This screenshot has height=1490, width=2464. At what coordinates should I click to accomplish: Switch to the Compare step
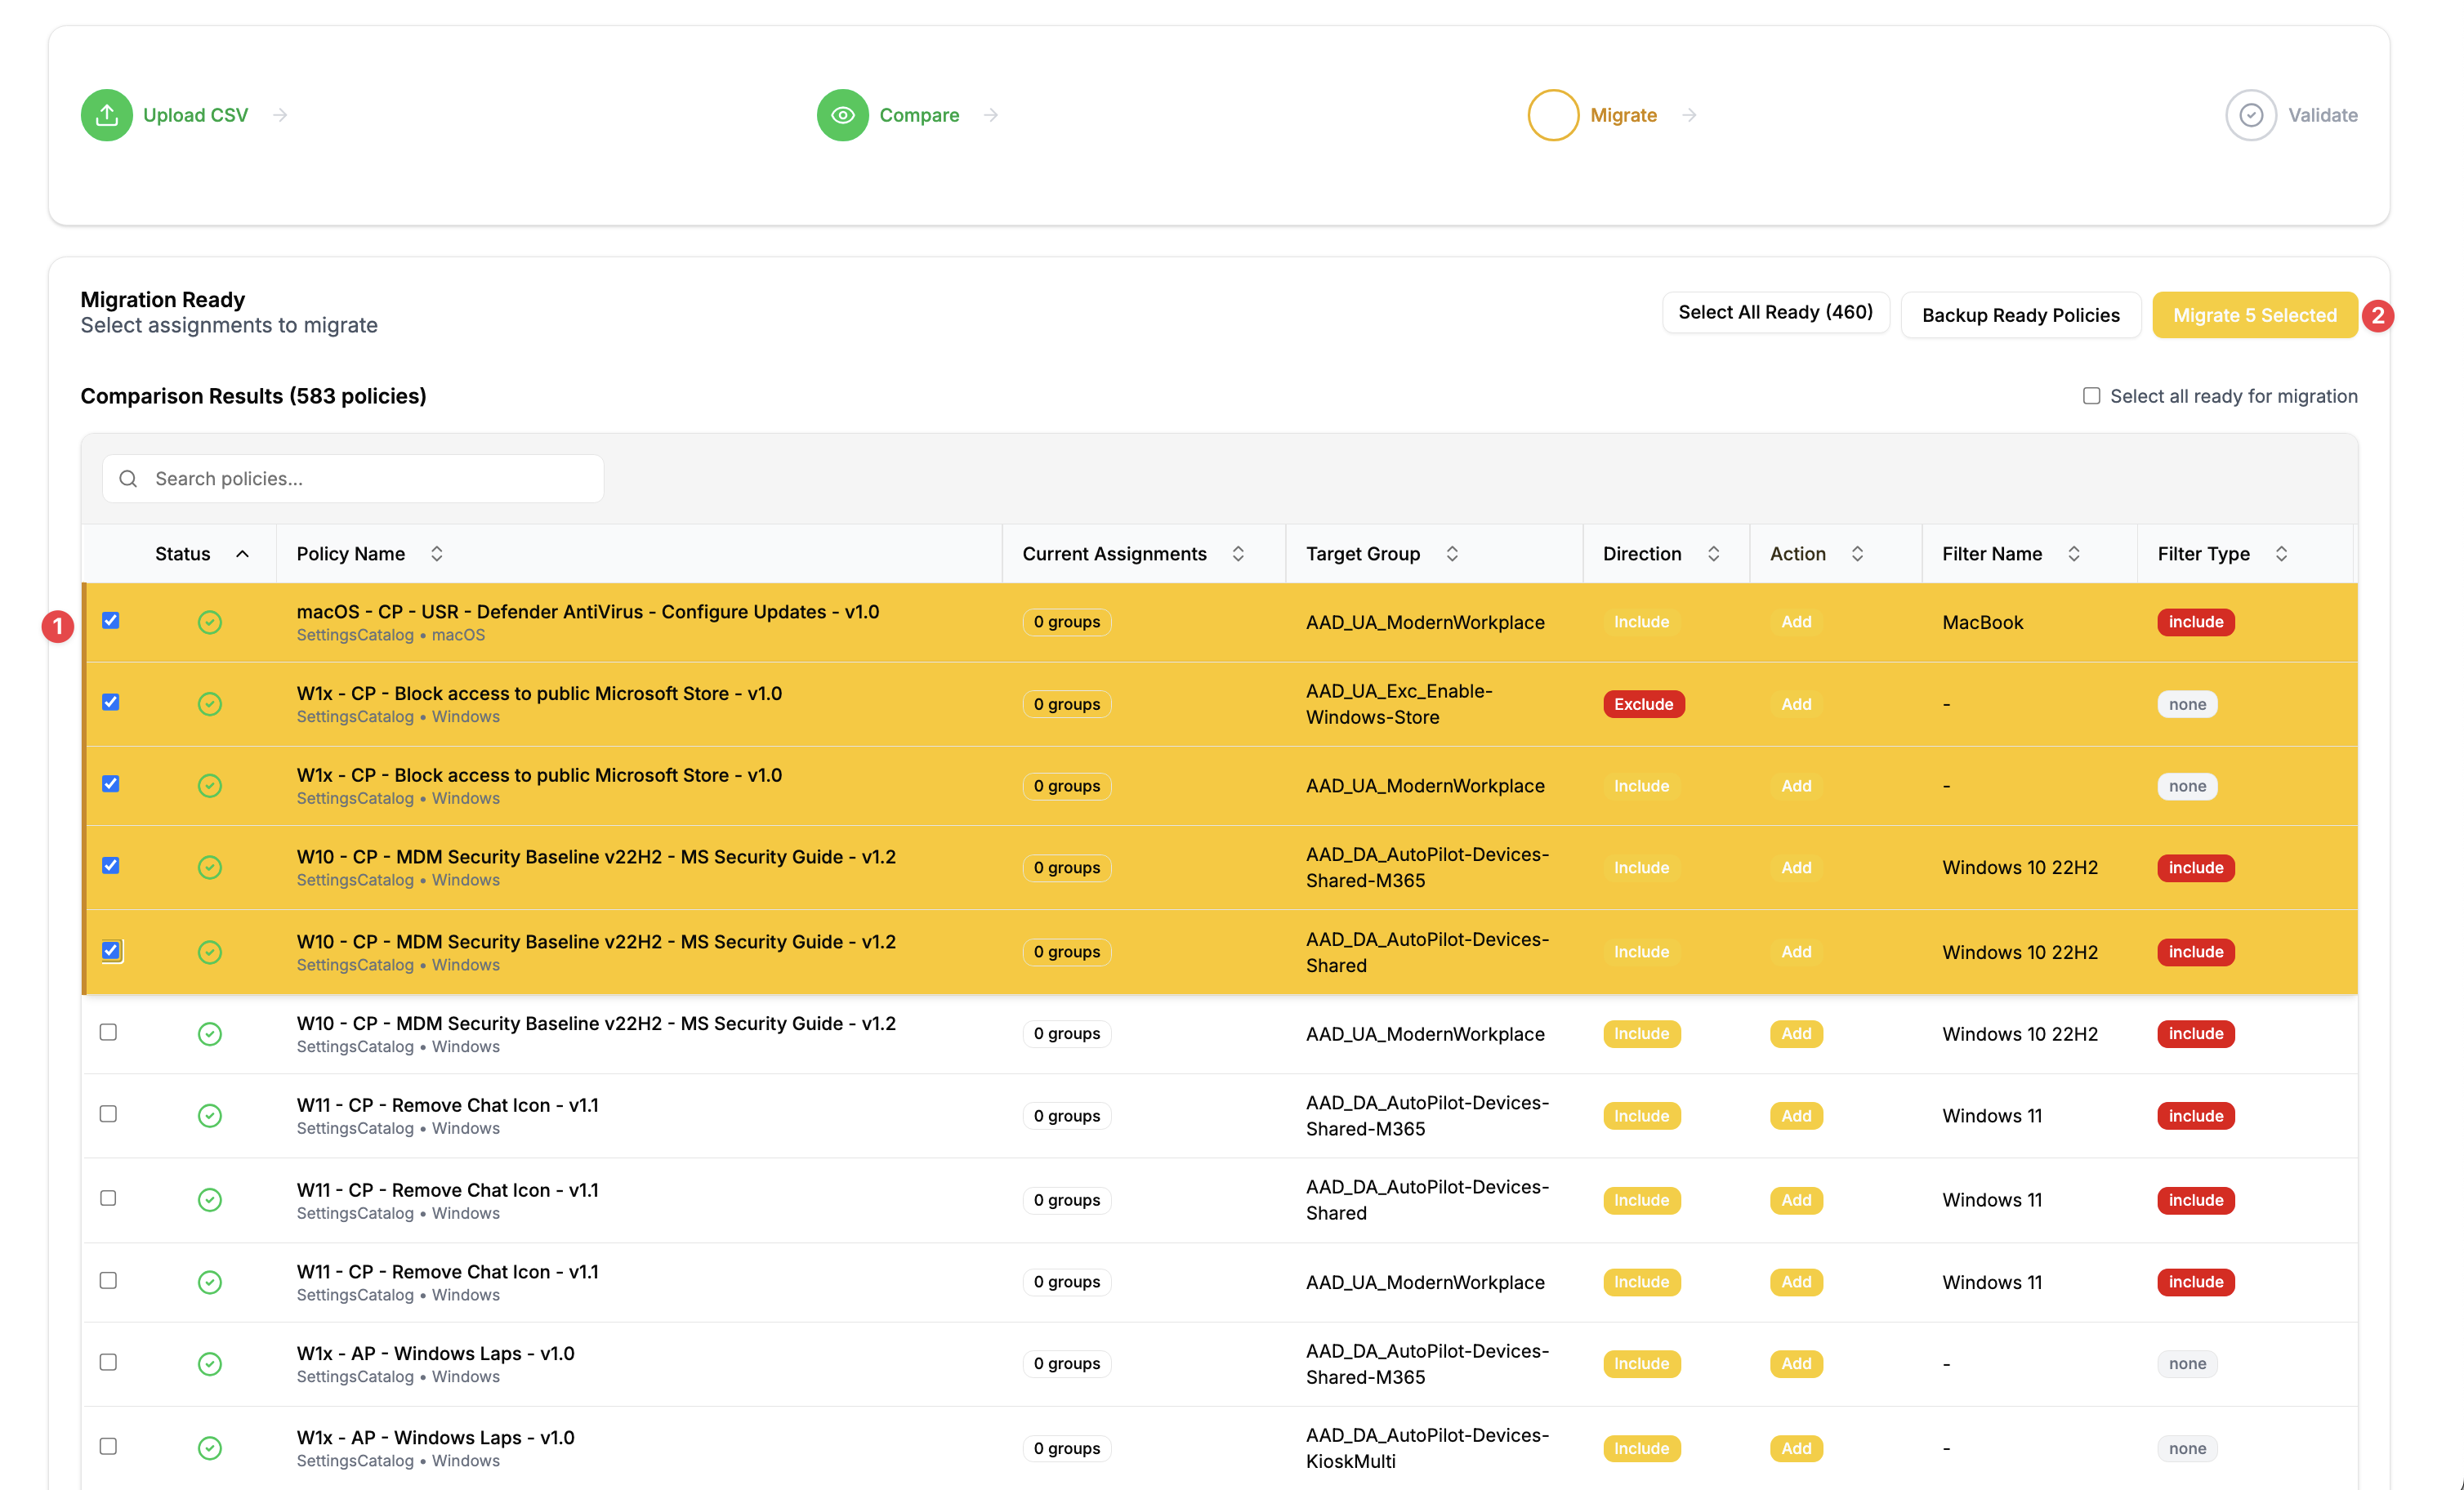[918, 114]
